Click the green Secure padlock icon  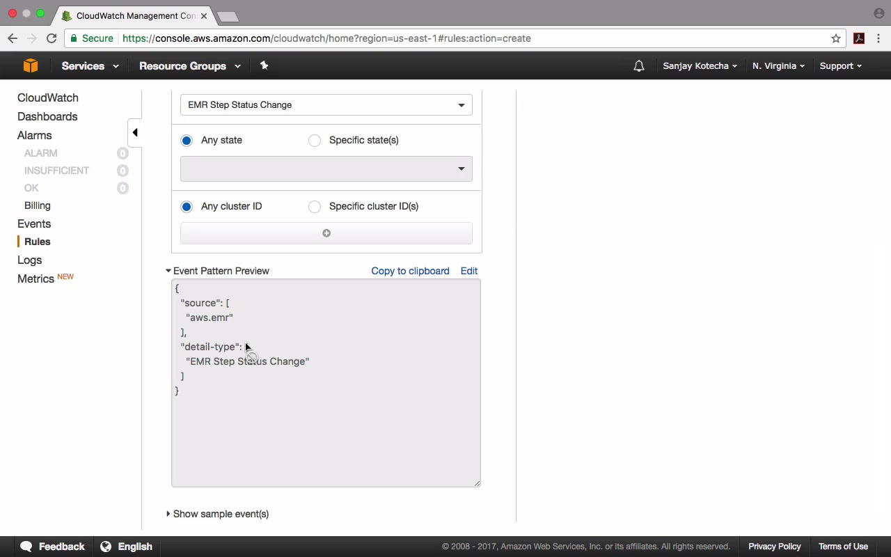[x=74, y=38]
